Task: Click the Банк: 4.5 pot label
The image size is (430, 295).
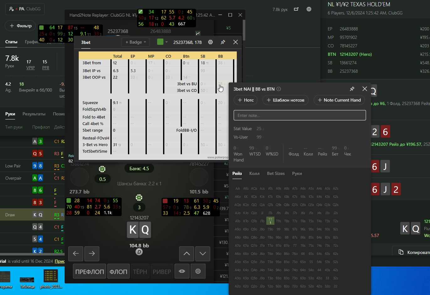Action: tap(139, 168)
